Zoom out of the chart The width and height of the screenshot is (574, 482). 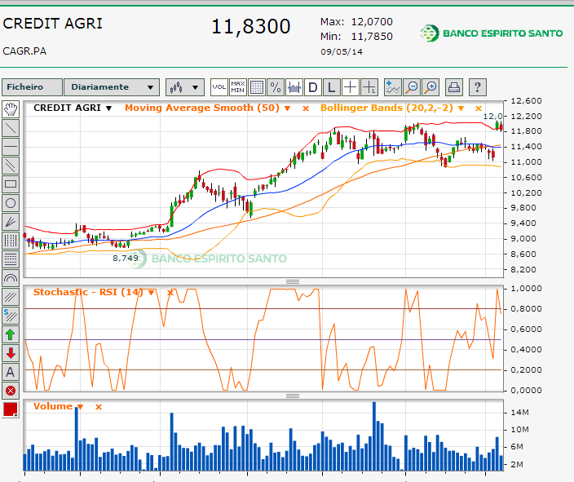pos(412,87)
